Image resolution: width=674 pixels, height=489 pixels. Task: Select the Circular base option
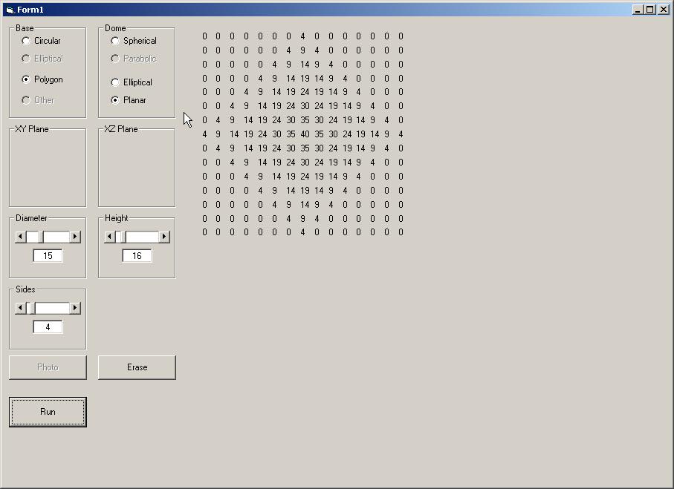42,41
